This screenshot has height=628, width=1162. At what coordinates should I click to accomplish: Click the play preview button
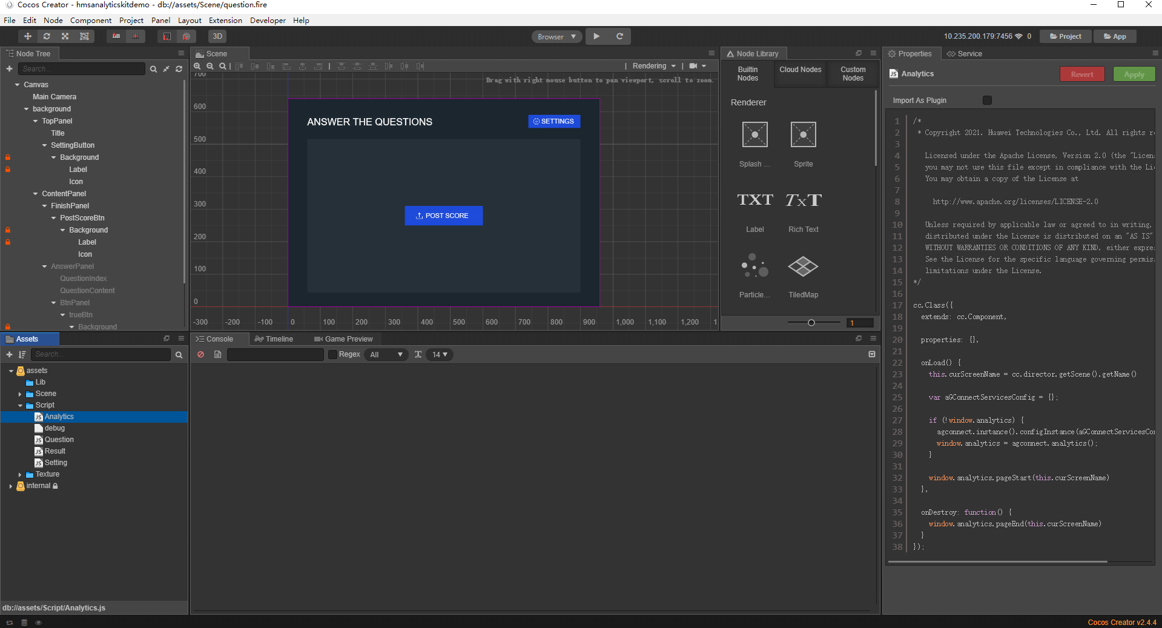[x=596, y=36]
